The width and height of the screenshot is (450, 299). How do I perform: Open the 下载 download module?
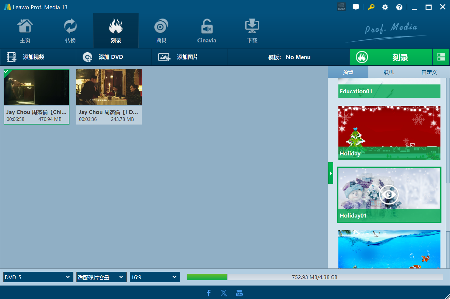[252, 31]
